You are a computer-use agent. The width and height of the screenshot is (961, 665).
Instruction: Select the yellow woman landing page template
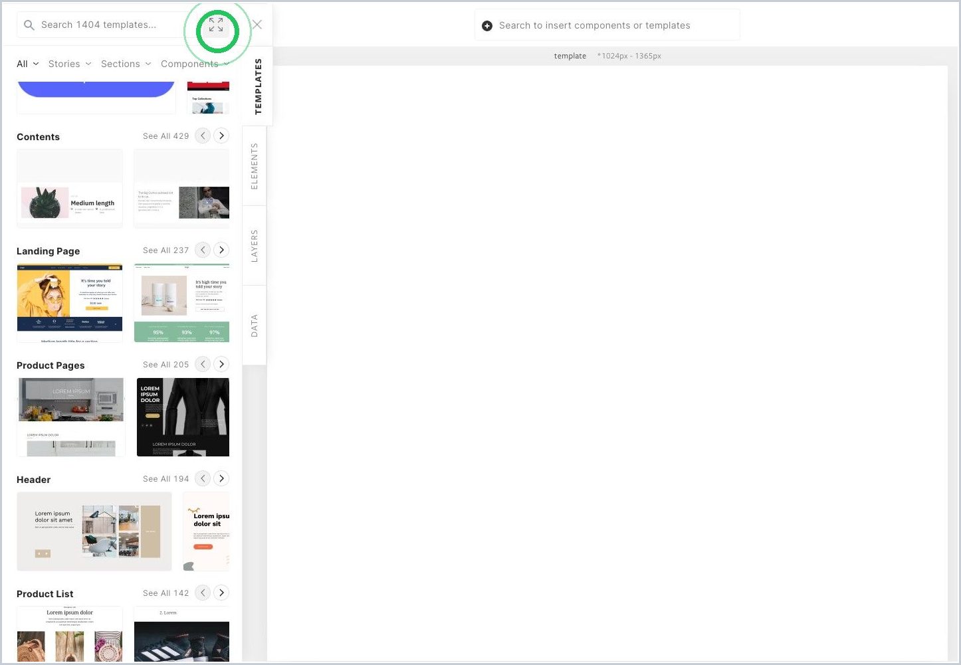[x=70, y=303]
